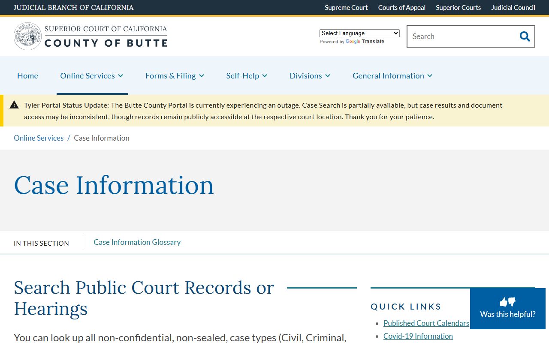Go to the Home page
This screenshot has width=549, height=343.
[x=27, y=75]
